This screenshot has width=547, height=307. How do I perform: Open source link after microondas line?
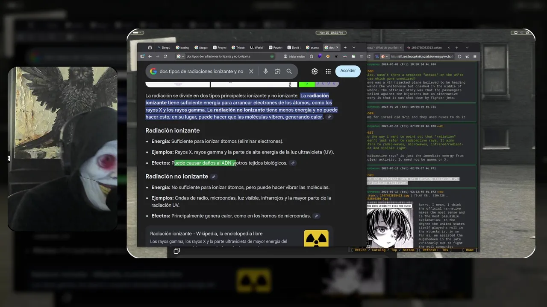click(x=316, y=216)
